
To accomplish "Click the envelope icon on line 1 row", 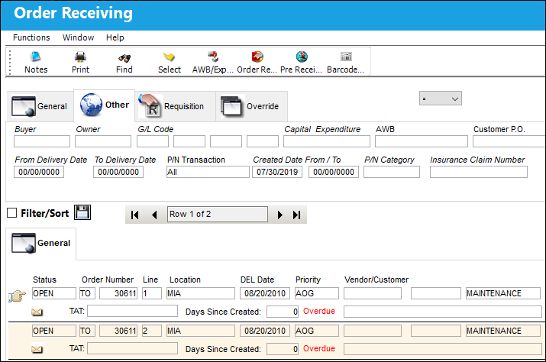I will [x=37, y=312].
